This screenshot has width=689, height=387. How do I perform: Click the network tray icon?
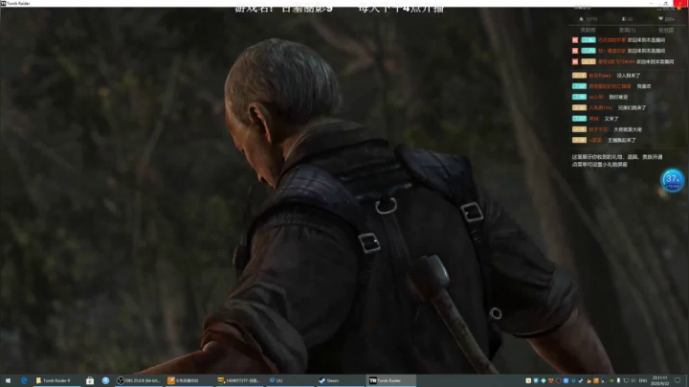[626, 381]
